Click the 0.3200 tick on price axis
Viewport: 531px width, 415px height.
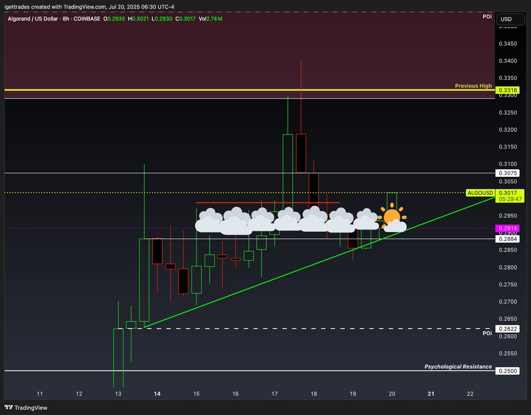click(508, 130)
